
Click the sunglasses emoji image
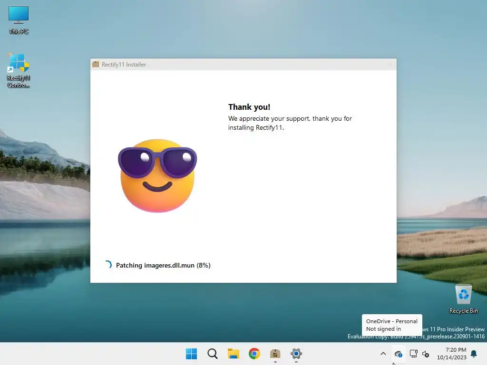(157, 176)
